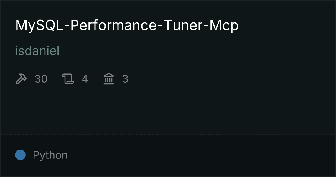
Task: Click the blue Python language dot
Action: [20, 155]
